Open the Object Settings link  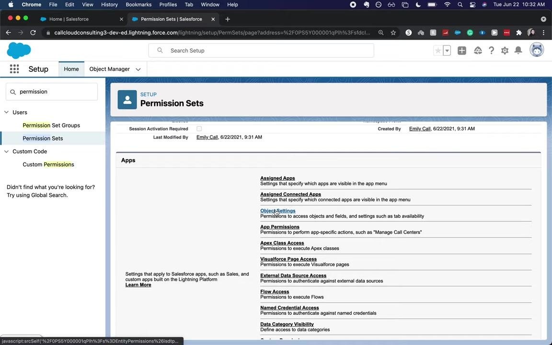click(x=278, y=211)
